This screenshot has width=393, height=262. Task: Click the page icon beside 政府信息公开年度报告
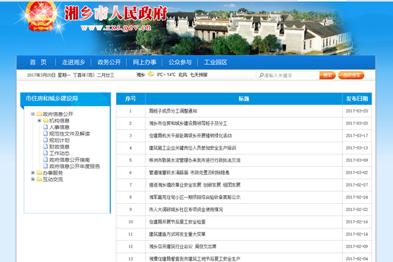(x=45, y=166)
